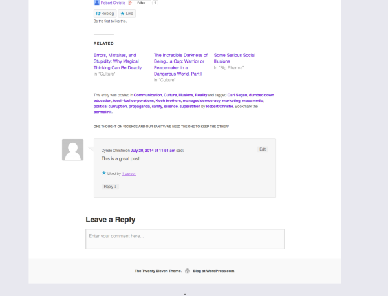Open the Reality category link
The height and width of the screenshot is (296, 388).
[x=201, y=95]
